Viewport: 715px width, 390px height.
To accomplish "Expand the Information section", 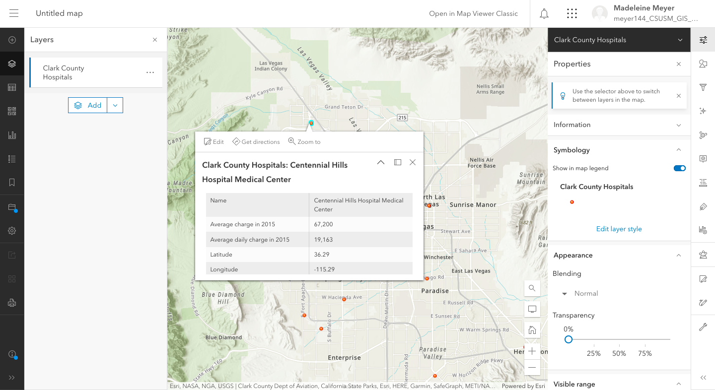I will pos(619,125).
